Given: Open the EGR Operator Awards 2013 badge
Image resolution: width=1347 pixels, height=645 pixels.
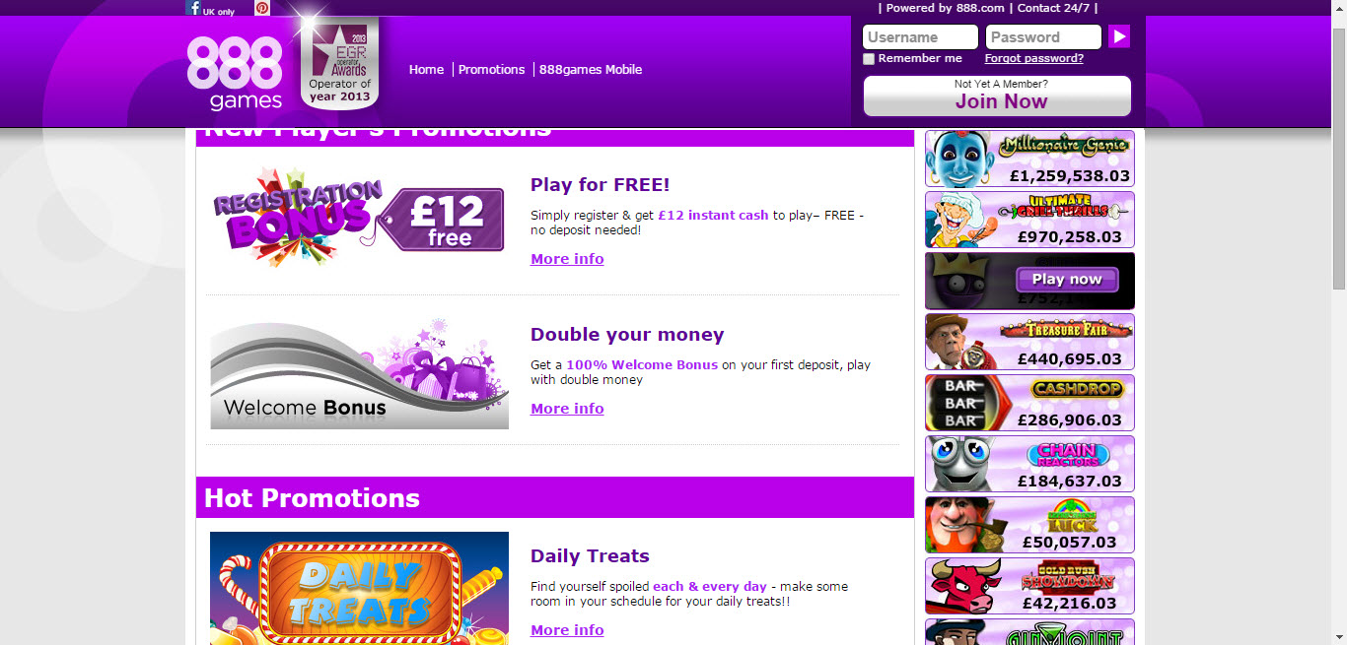Looking at the screenshot, I should pyautogui.click(x=339, y=64).
